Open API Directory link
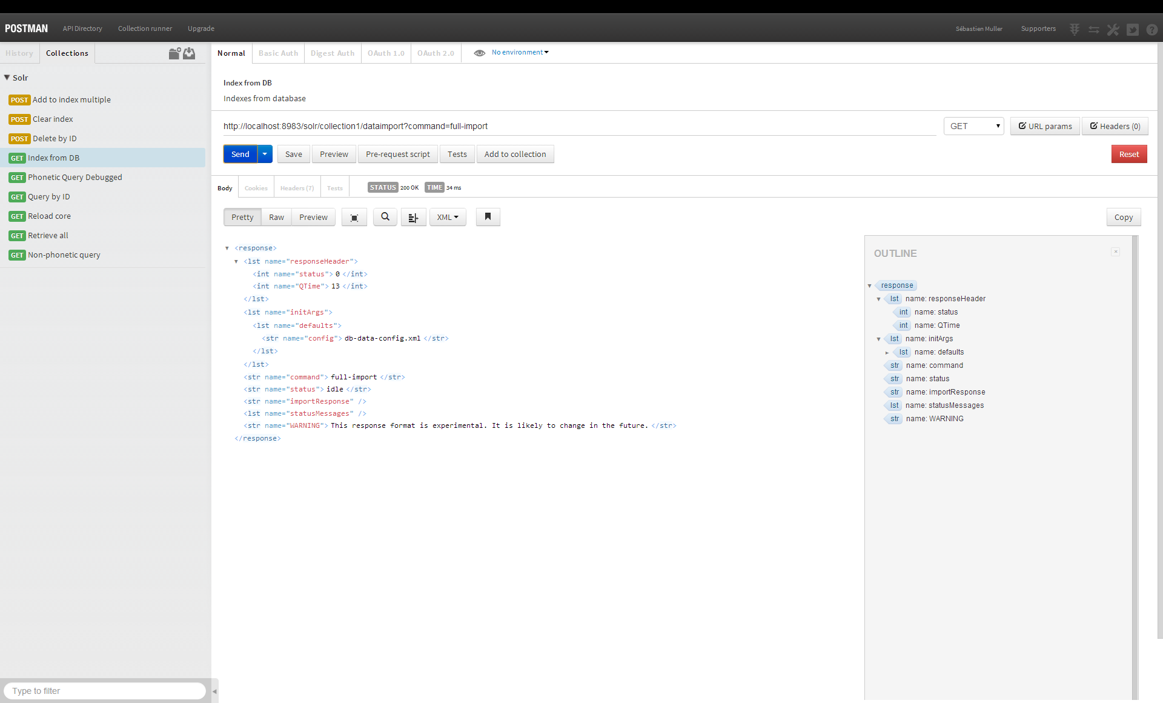Screen dimensions: 1163x703 pyautogui.click(x=82, y=28)
